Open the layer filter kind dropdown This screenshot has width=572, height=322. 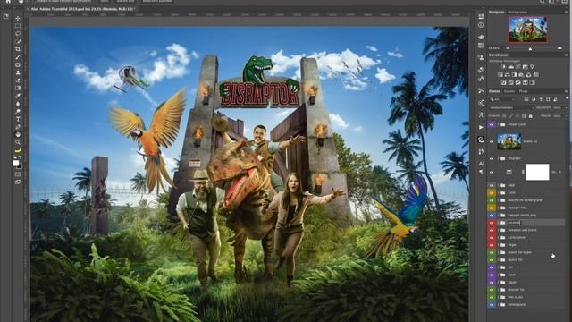tap(502, 99)
